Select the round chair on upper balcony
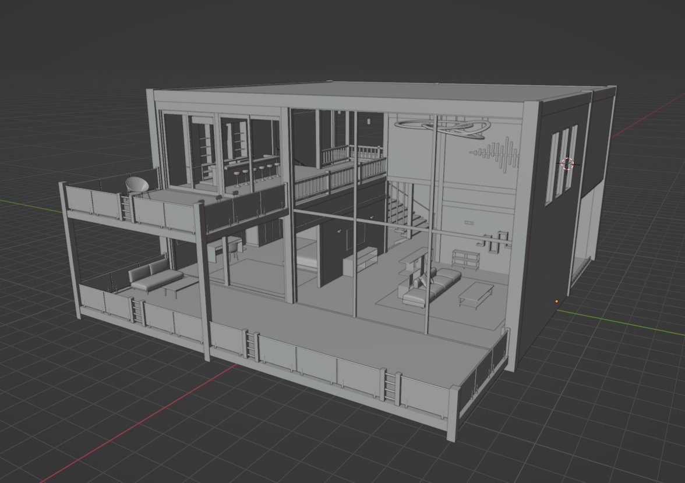 click(137, 185)
